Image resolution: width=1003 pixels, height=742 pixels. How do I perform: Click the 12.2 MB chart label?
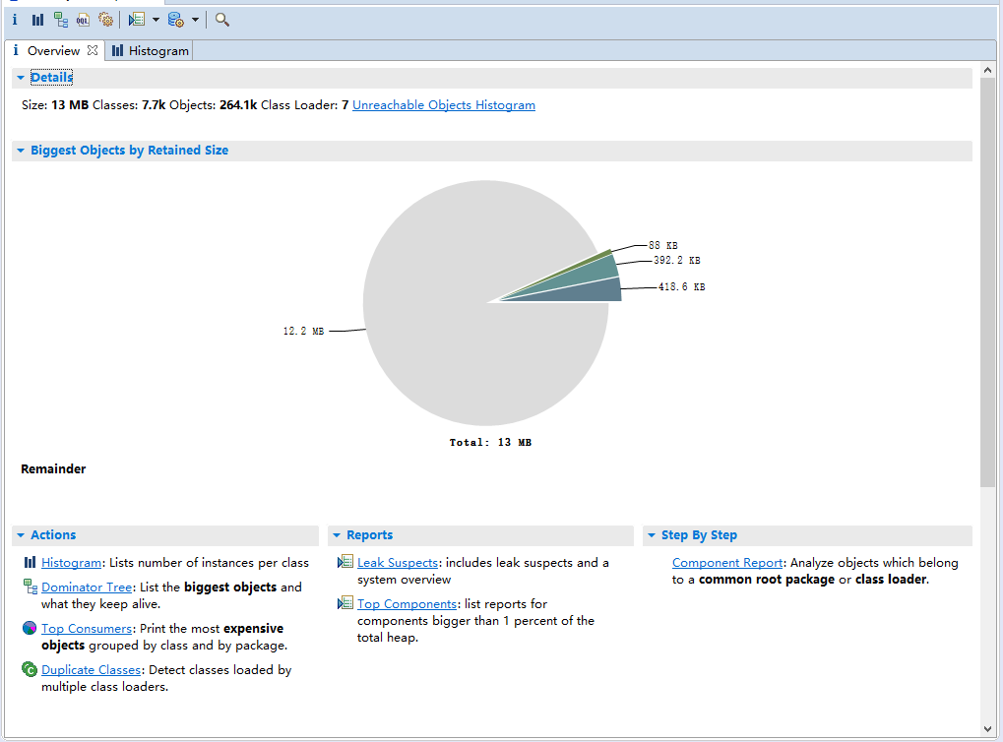coord(303,331)
